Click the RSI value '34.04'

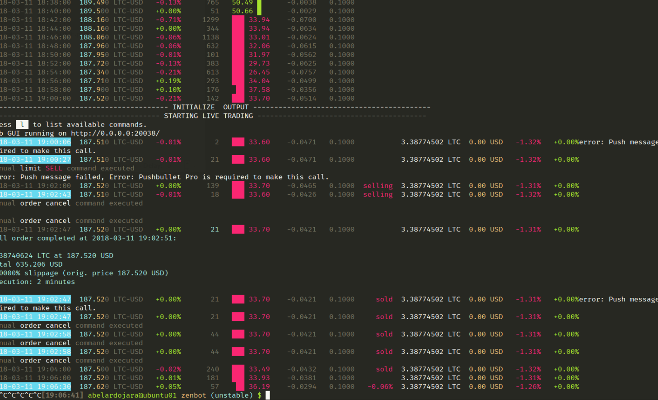pos(259,81)
